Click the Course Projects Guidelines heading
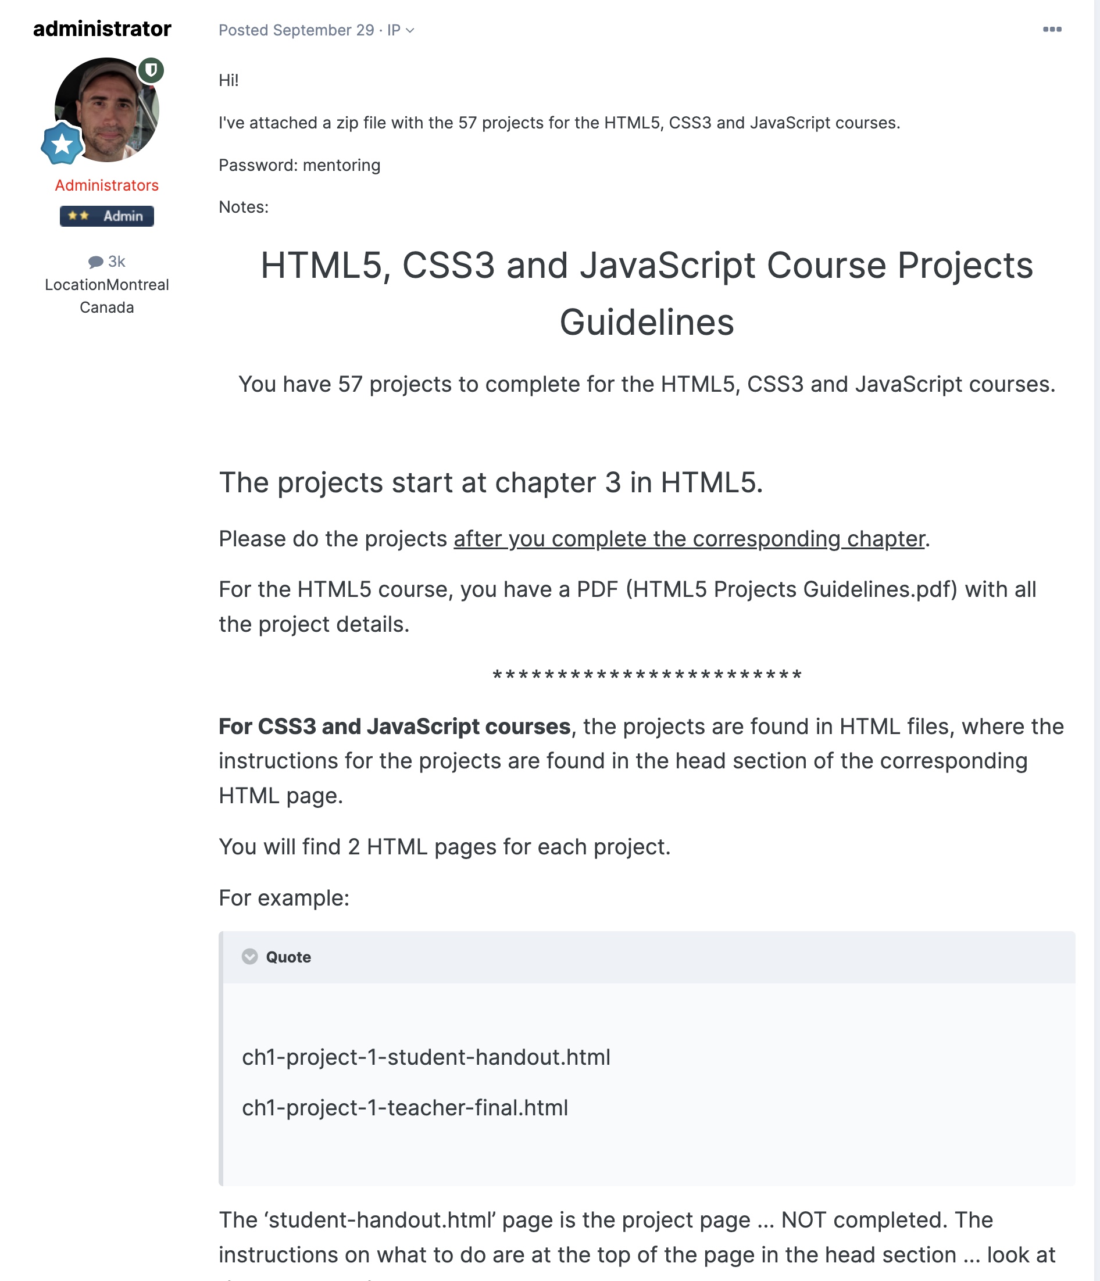The image size is (1100, 1281). pyautogui.click(x=647, y=294)
